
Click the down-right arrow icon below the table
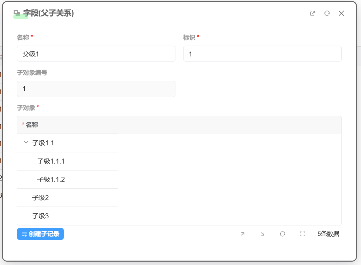(263, 234)
